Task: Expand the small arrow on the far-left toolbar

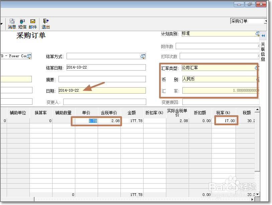Action: [x=2, y=23]
